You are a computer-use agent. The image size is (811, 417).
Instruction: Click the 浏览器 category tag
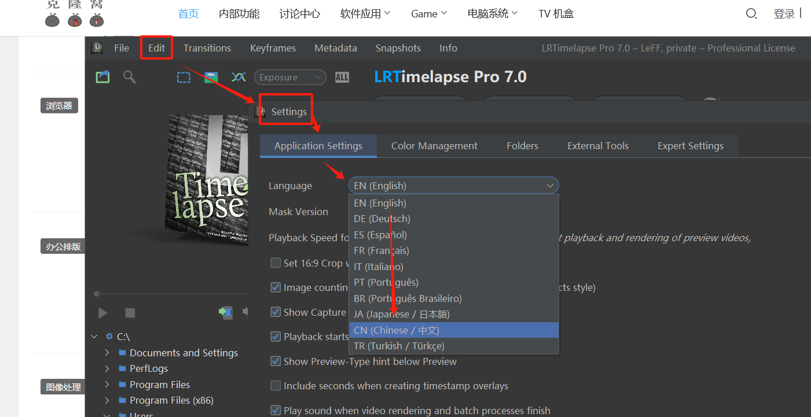59,106
